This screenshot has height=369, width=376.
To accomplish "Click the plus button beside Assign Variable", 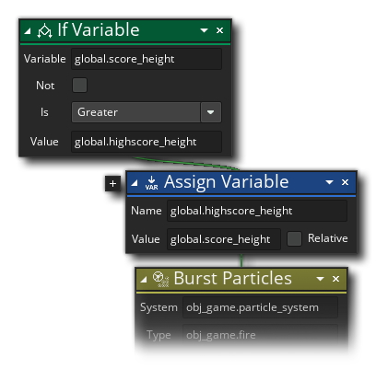I will (112, 183).
